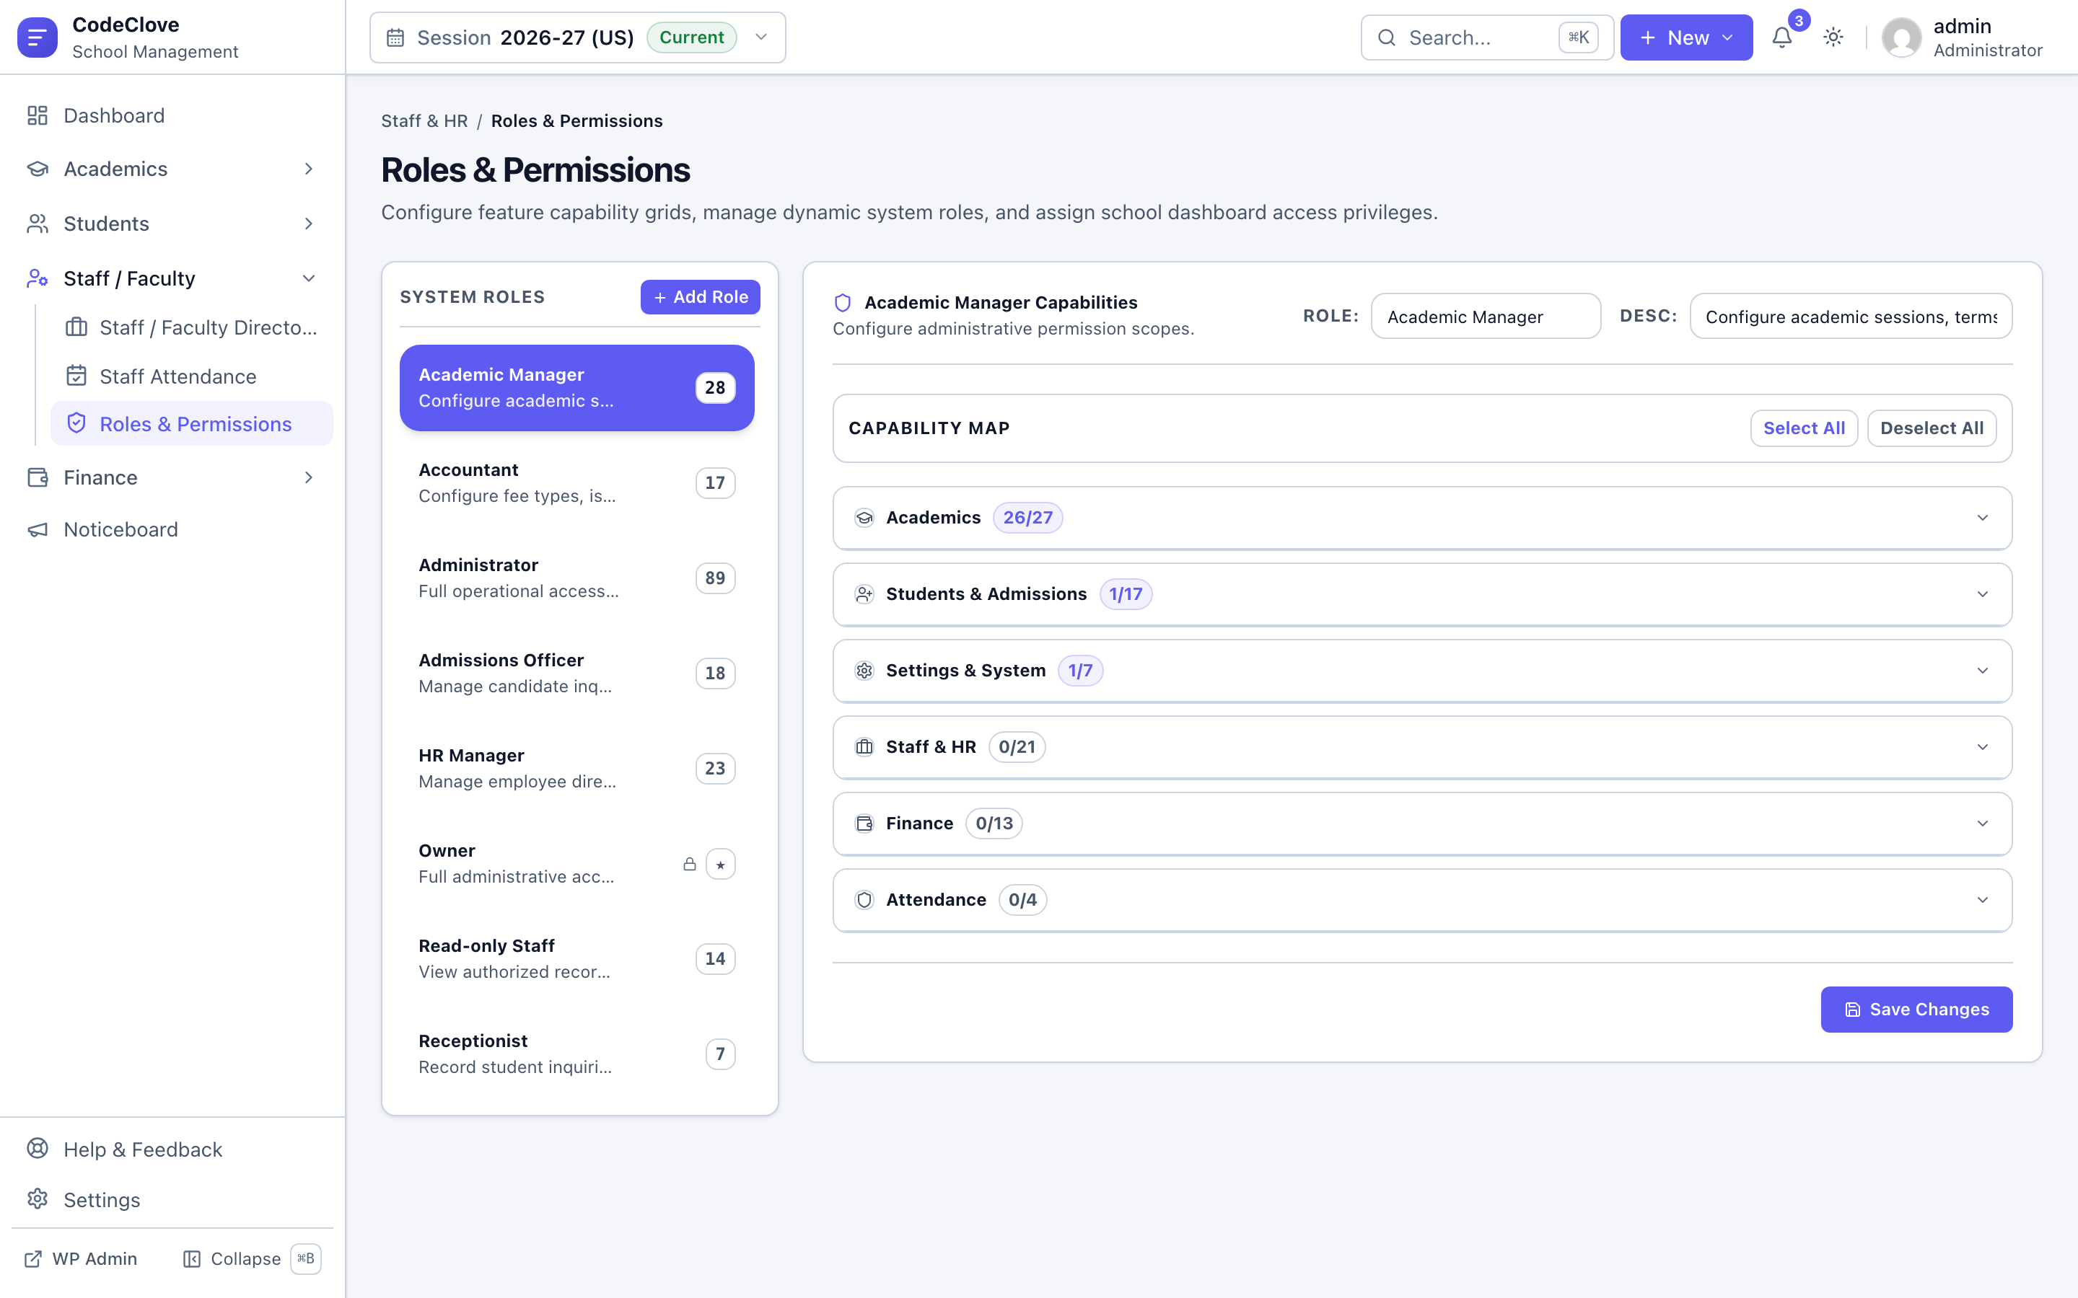Click the Academics category cap icon

864,518
